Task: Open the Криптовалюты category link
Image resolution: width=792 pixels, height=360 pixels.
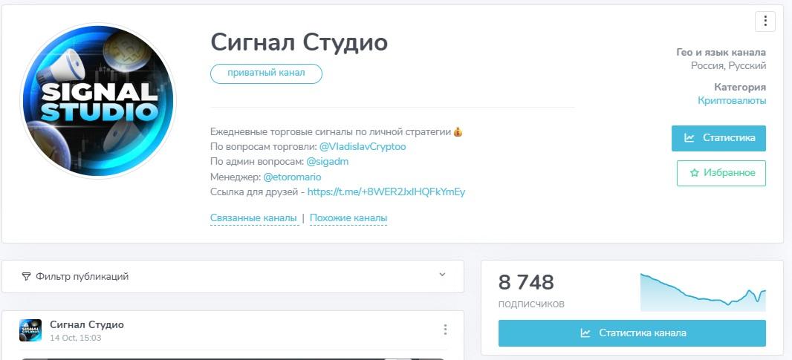Action: (x=732, y=101)
